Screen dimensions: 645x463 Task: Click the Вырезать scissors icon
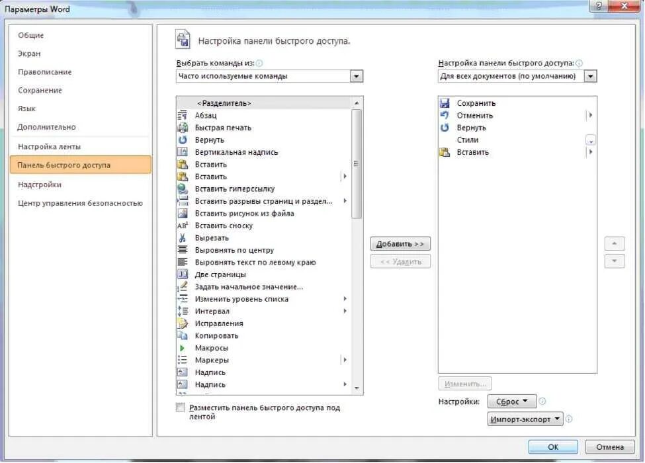click(182, 237)
